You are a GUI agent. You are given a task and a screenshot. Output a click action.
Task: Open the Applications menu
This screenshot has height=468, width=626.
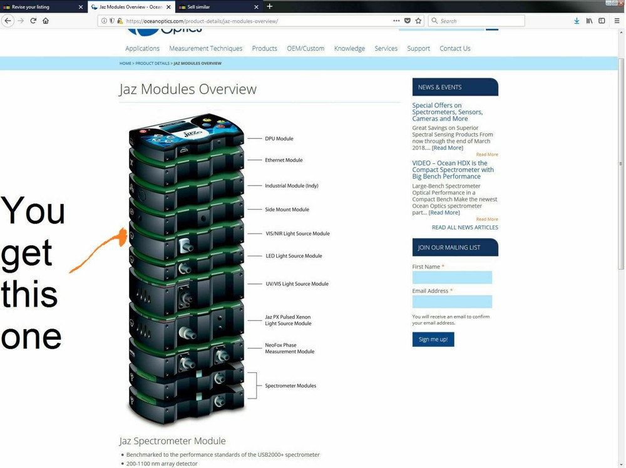tap(142, 48)
